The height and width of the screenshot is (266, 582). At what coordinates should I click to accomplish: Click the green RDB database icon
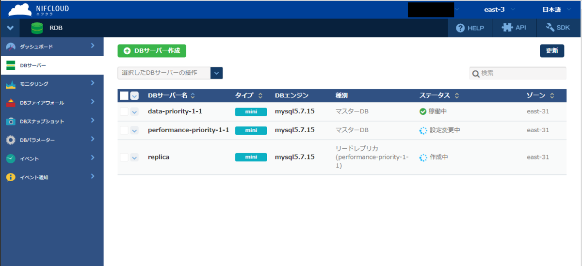[x=37, y=28]
